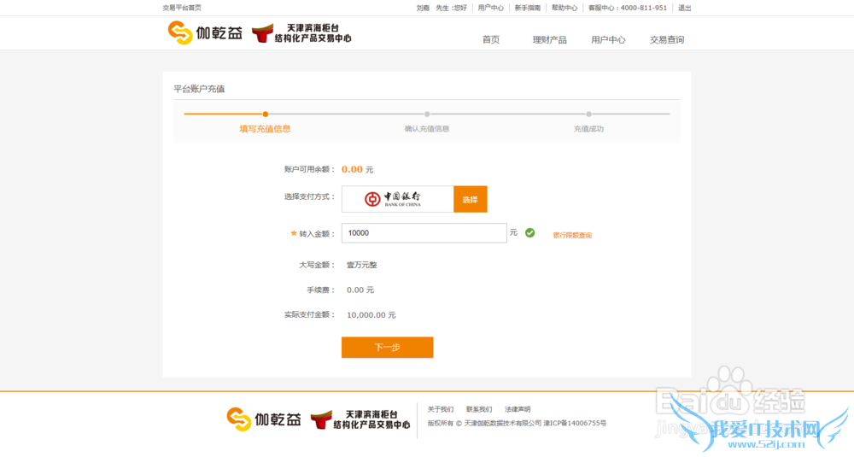Click the 填写充值信息 step dot
The image size is (854, 457).
click(x=266, y=114)
